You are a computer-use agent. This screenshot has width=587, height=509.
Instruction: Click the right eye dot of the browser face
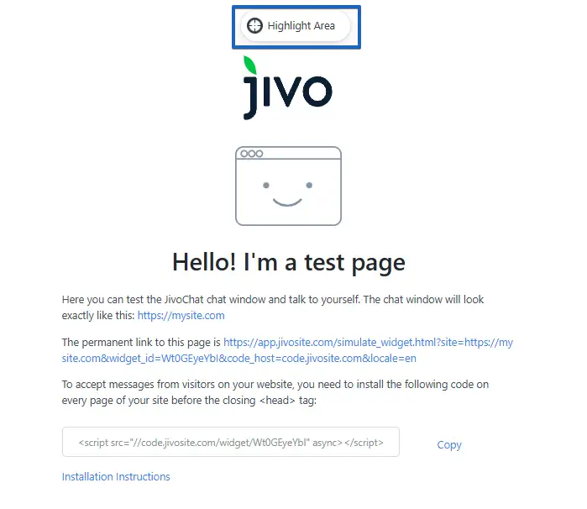coord(309,185)
